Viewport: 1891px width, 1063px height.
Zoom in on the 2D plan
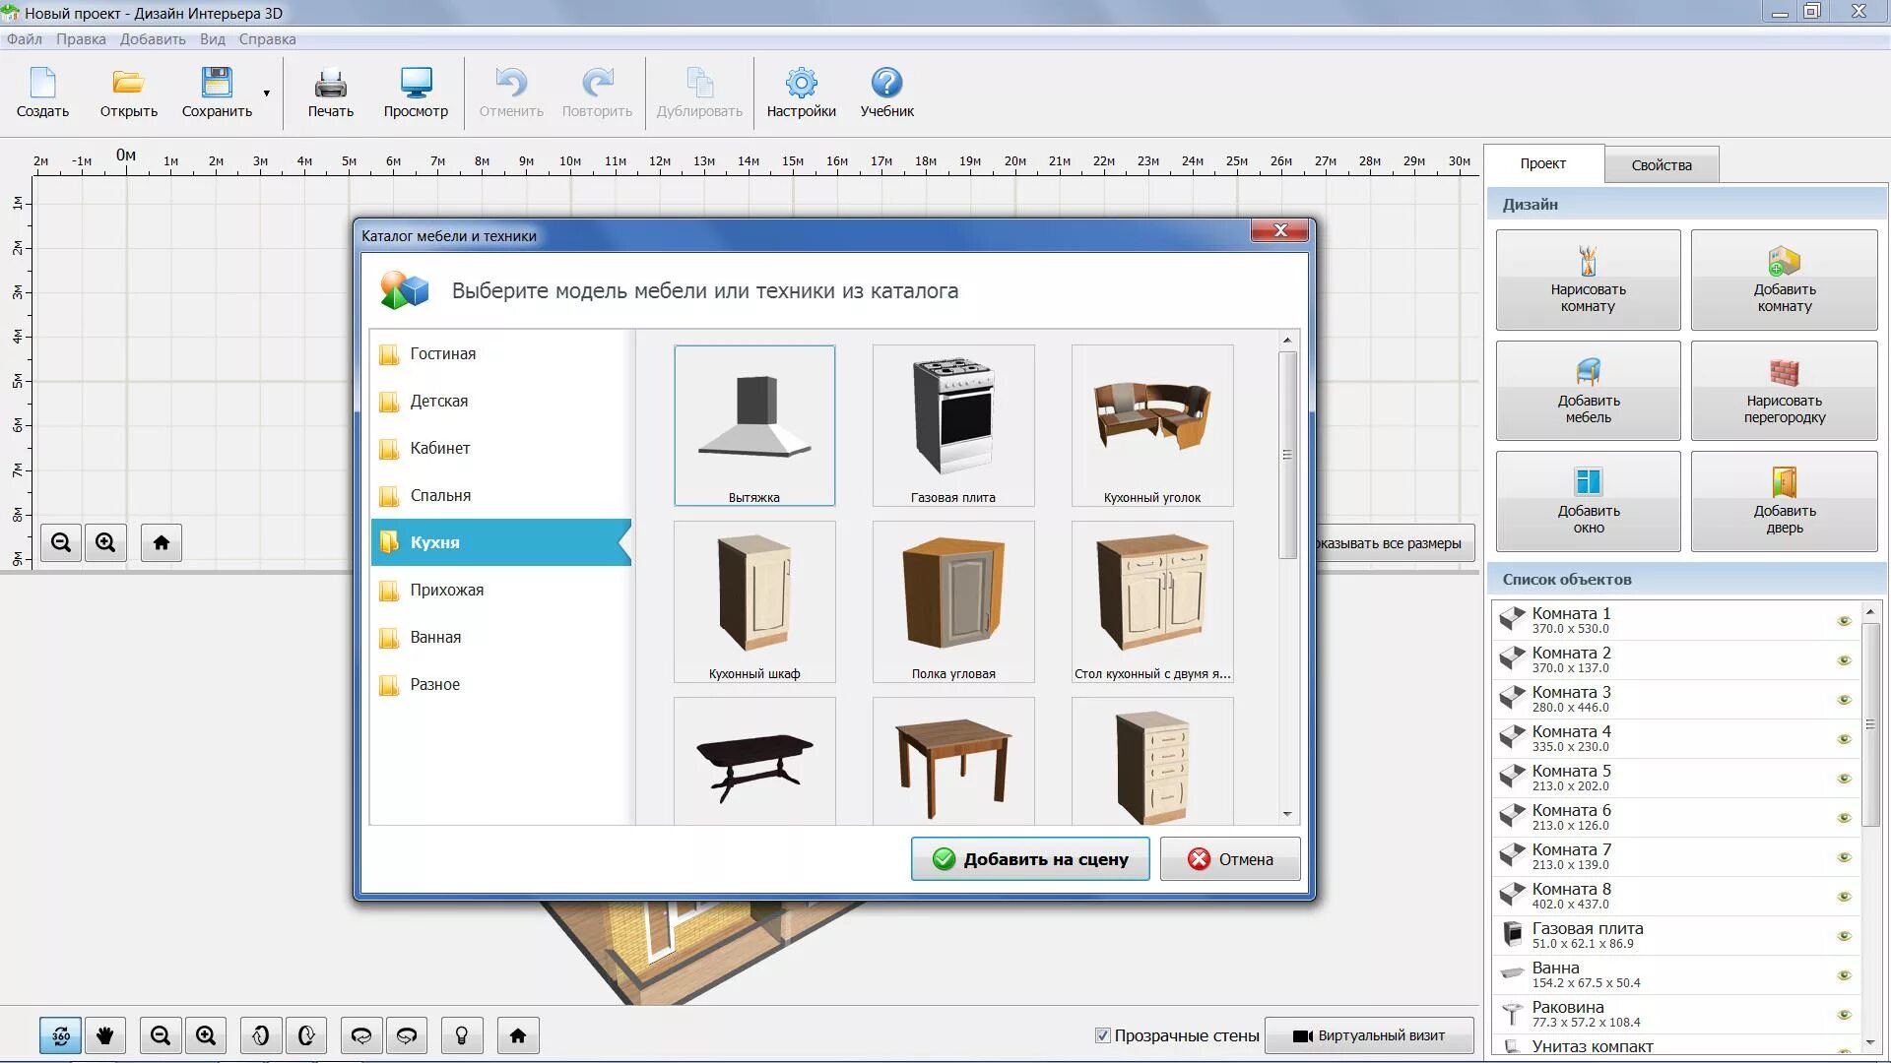(x=105, y=542)
